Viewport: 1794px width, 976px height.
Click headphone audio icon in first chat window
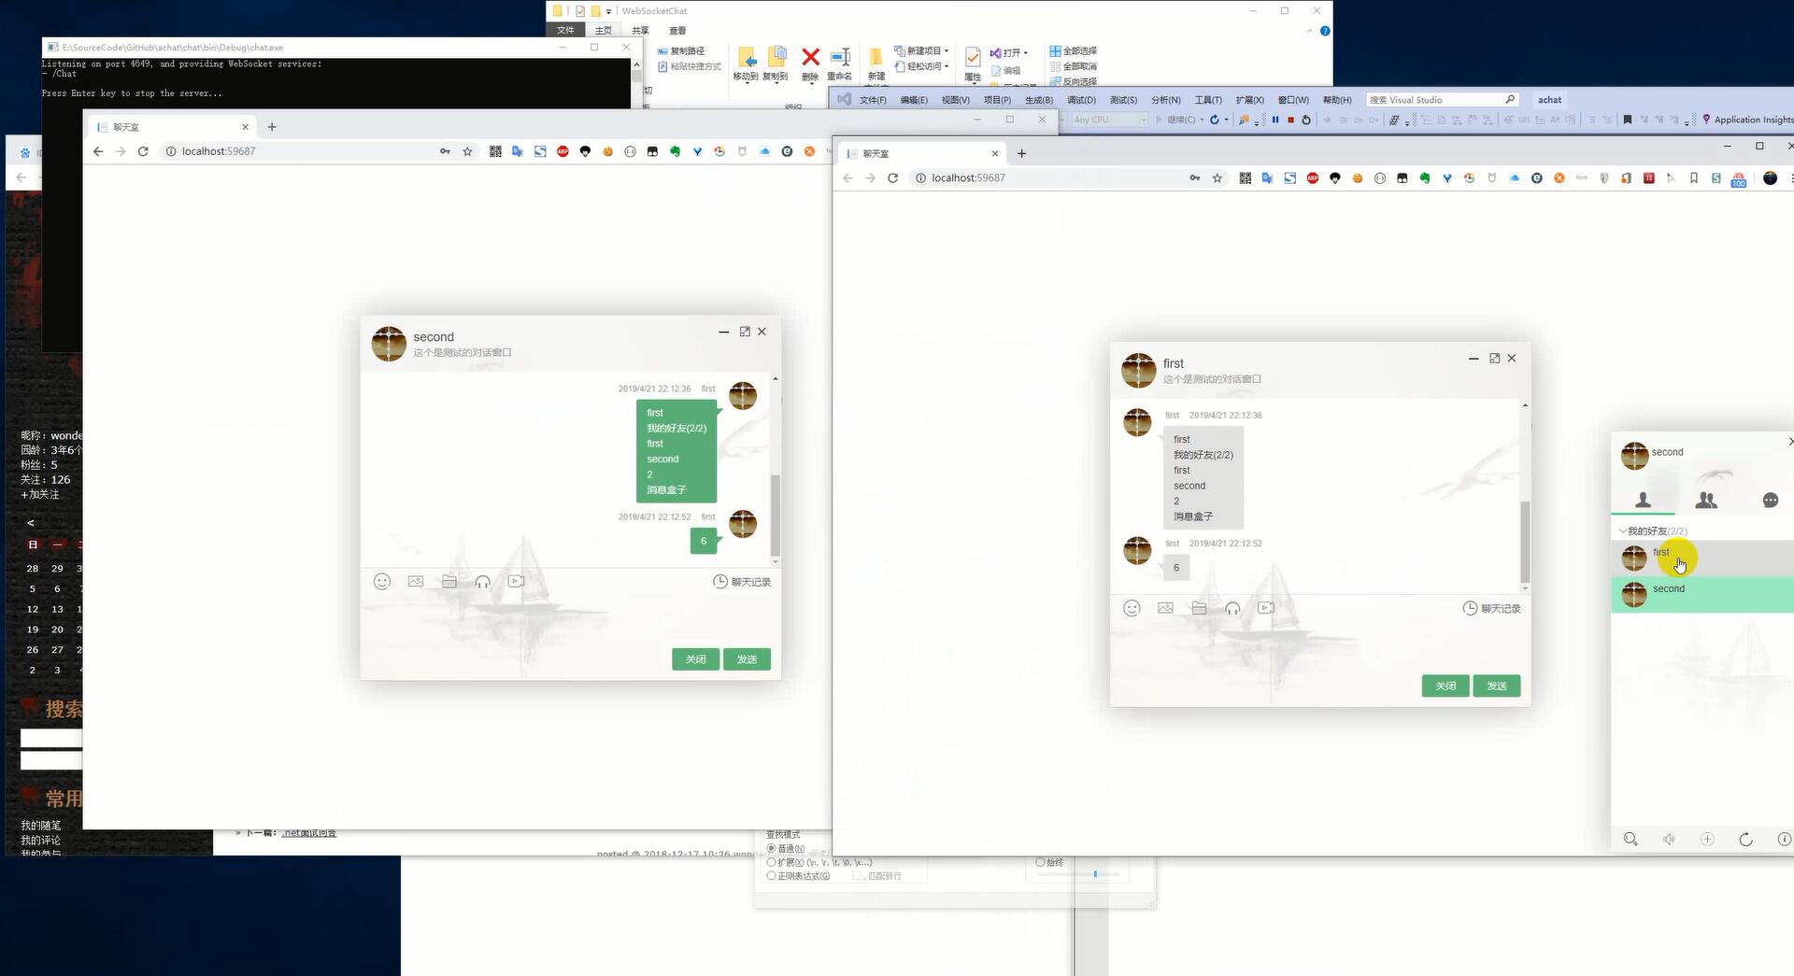[1232, 608]
